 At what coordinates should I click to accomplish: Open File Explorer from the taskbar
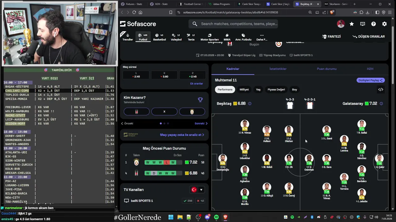180,217
